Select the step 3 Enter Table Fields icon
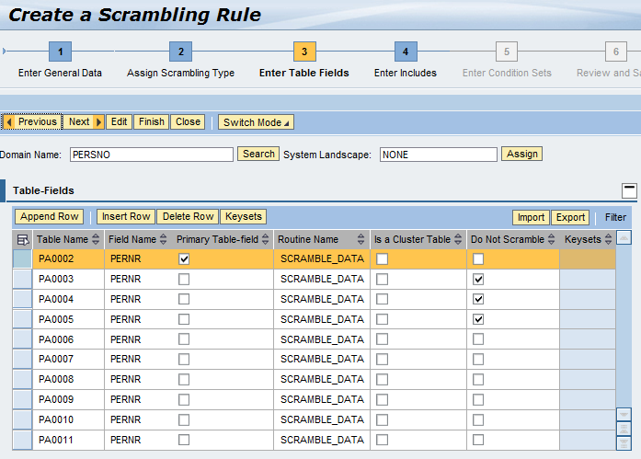This screenshot has height=459, width=641. coord(304,52)
